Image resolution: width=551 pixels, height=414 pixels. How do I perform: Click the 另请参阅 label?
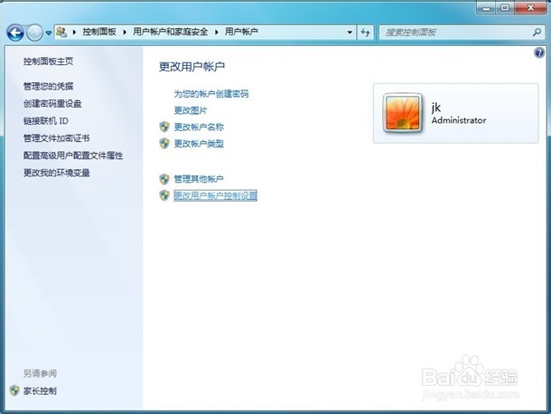[40, 373]
